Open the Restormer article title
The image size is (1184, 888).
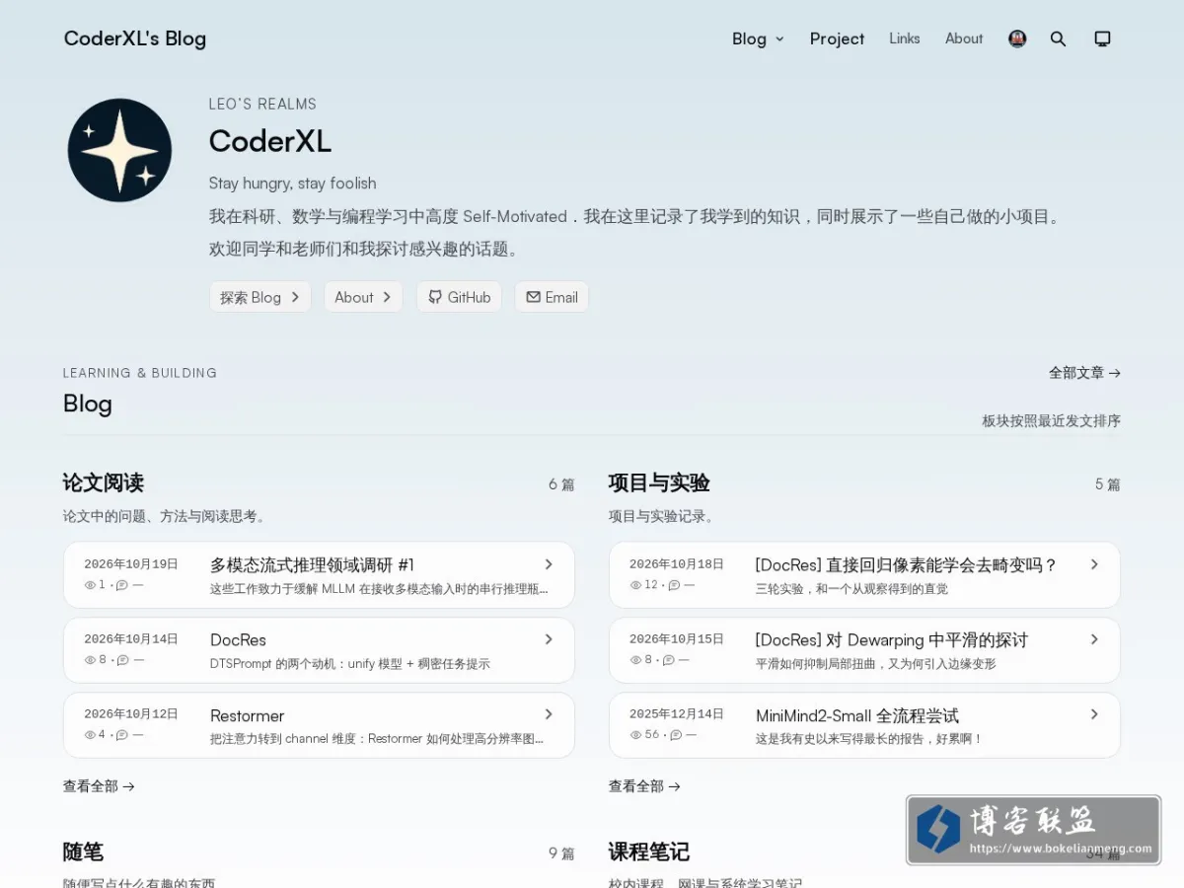click(x=247, y=715)
